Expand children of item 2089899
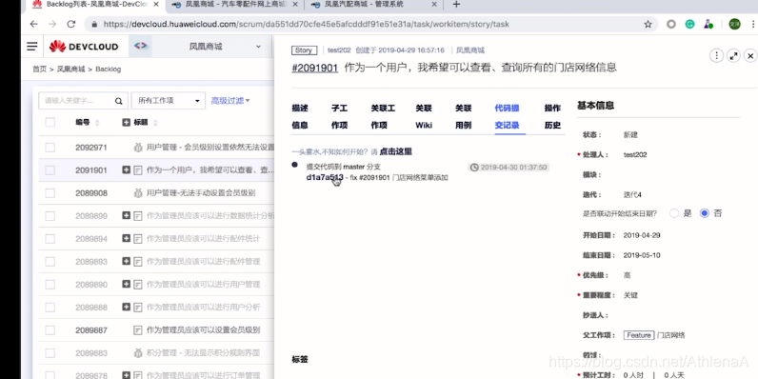Screen dimensions: 758x379 (x=126, y=215)
